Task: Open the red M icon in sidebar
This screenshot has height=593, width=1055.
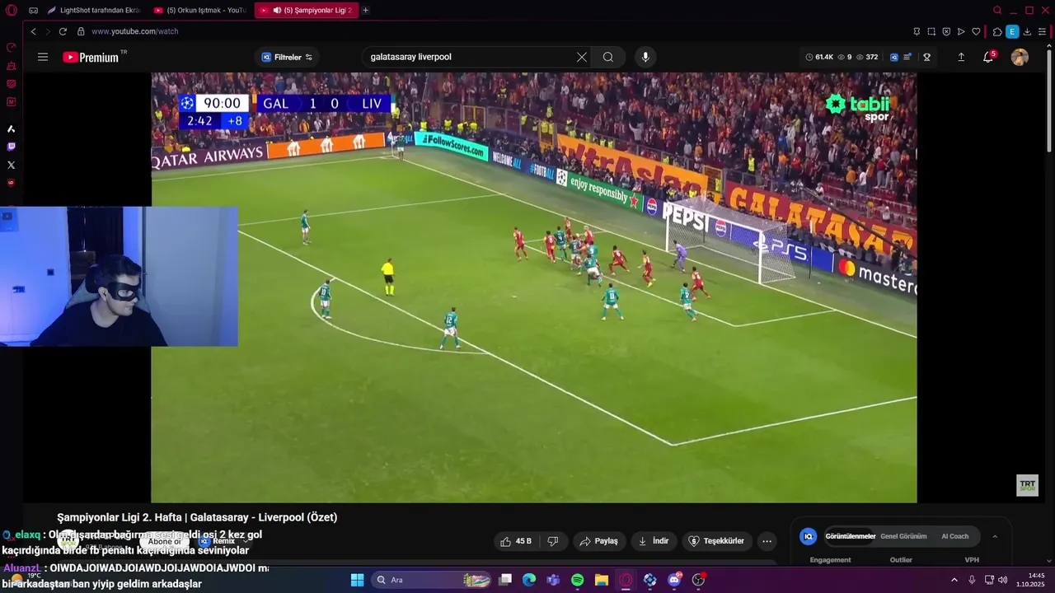Action: pyautogui.click(x=11, y=101)
